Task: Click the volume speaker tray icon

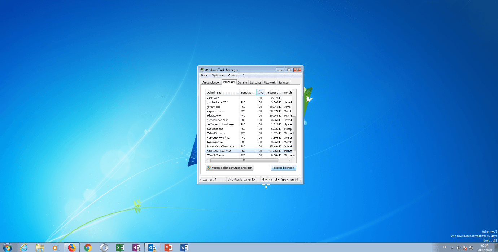Action: (458, 248)
